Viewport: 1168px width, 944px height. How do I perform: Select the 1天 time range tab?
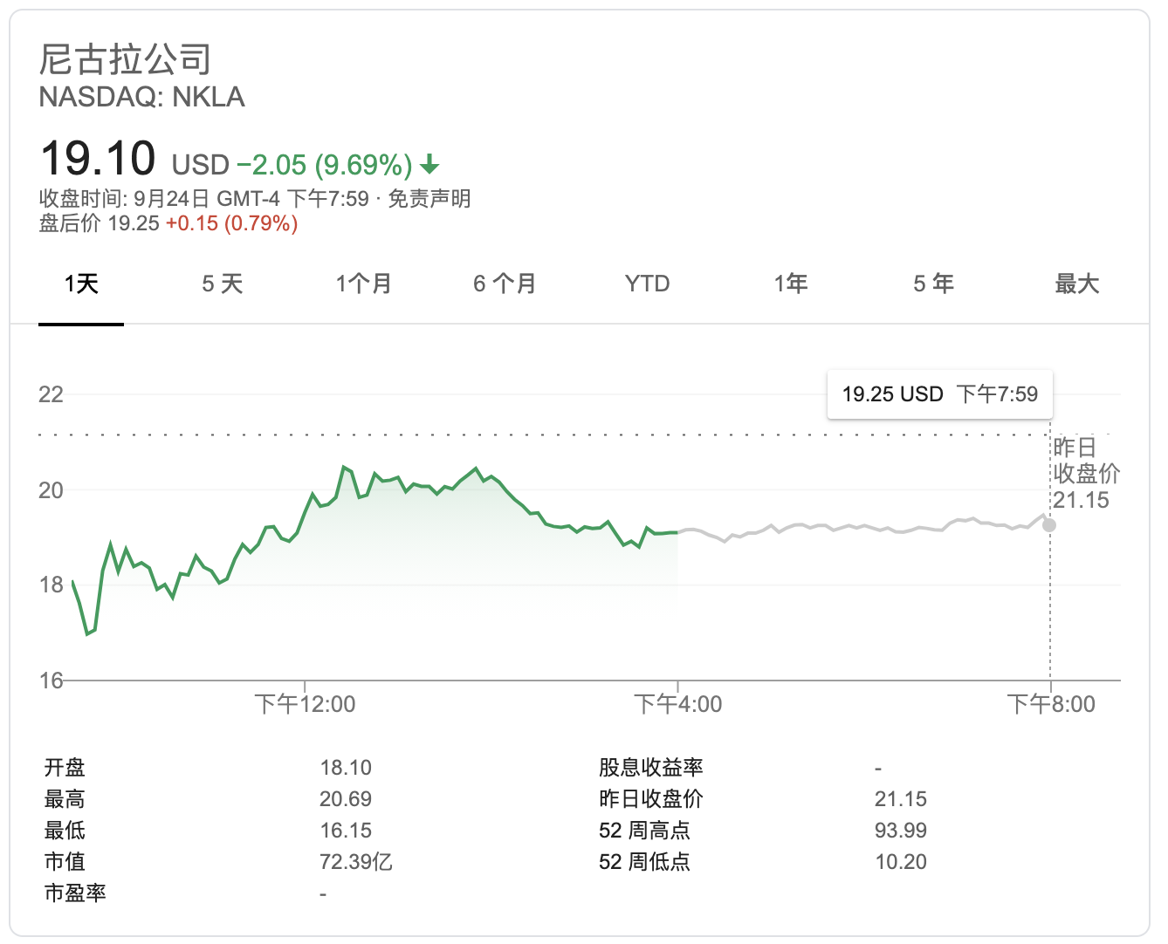tap(81, 284)
